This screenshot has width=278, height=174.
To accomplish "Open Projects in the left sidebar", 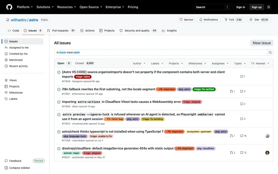I will (23, 87).
